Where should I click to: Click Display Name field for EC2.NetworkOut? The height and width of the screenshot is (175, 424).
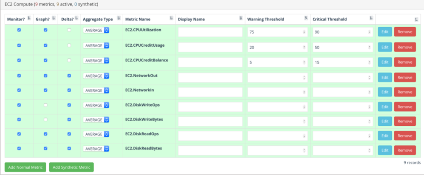[210, 78]
